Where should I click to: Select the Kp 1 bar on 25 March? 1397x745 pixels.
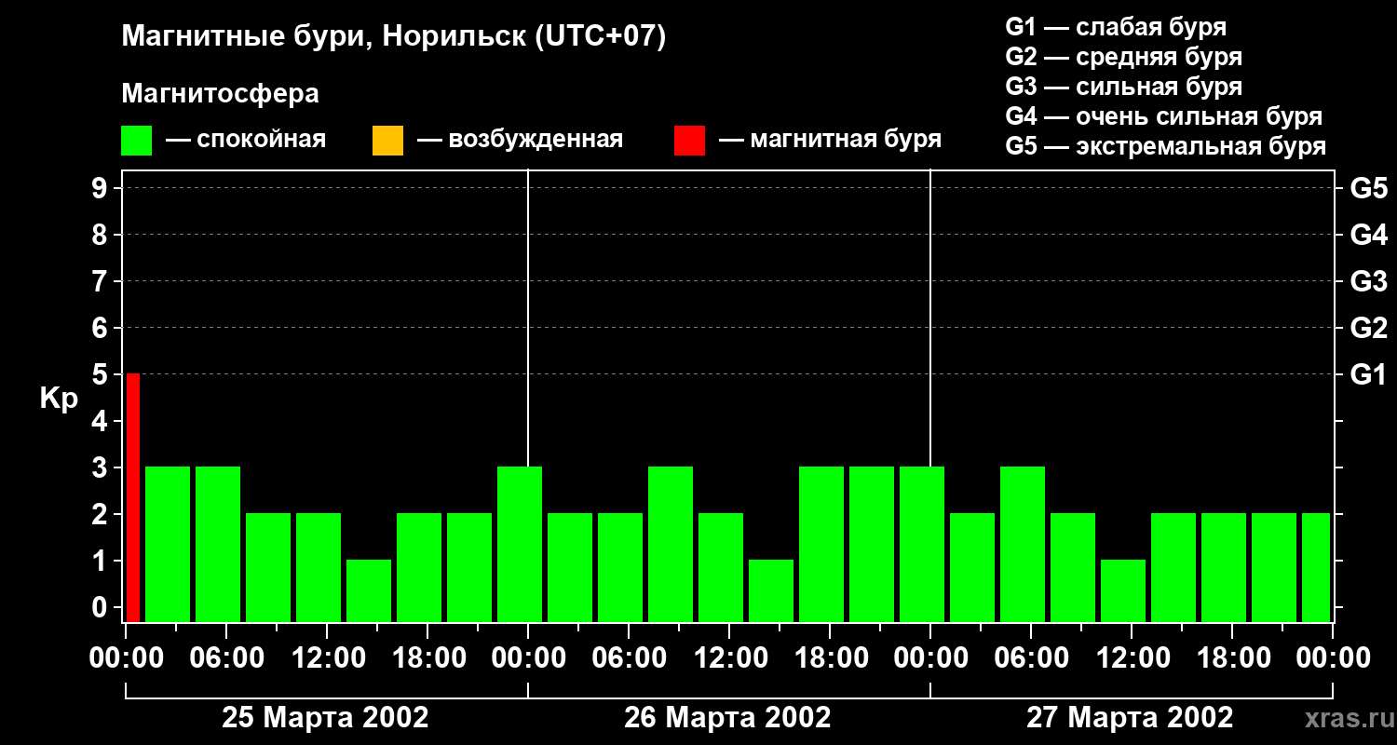pyautogui.click(x=369, y=590)
